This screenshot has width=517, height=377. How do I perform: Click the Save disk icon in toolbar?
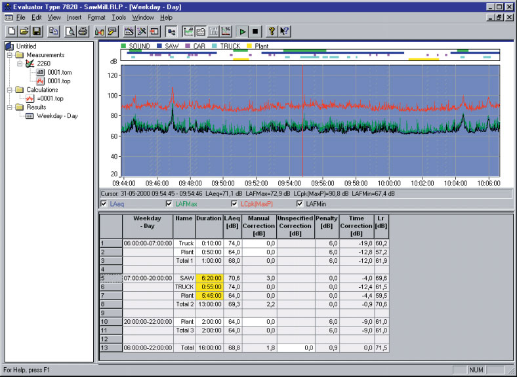(37, 31)
